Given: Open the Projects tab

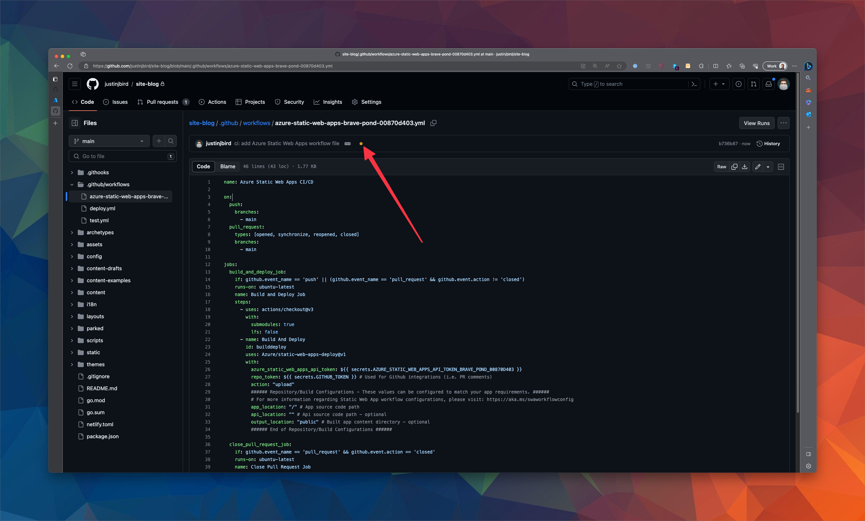Looking at the screenshot, I should tap(250, 102).
